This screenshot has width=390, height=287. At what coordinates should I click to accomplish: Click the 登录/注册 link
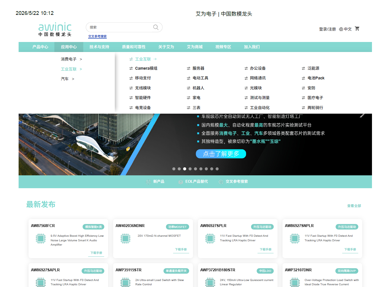(x=327, y=29)
